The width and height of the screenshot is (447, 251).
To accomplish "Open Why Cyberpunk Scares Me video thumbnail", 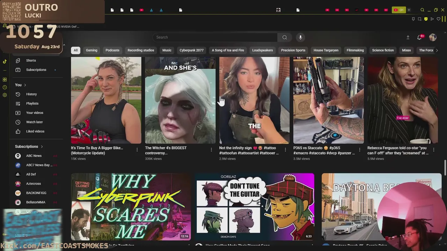I will click(x=131, y=207).
